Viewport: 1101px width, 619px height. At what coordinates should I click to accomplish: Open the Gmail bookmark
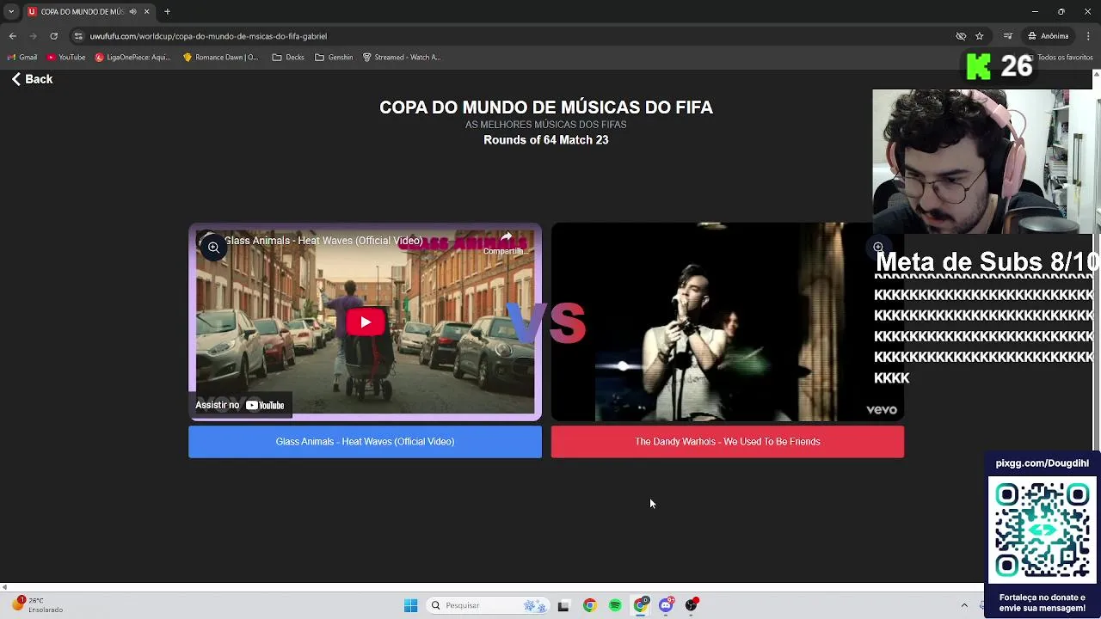pos(22,58)
